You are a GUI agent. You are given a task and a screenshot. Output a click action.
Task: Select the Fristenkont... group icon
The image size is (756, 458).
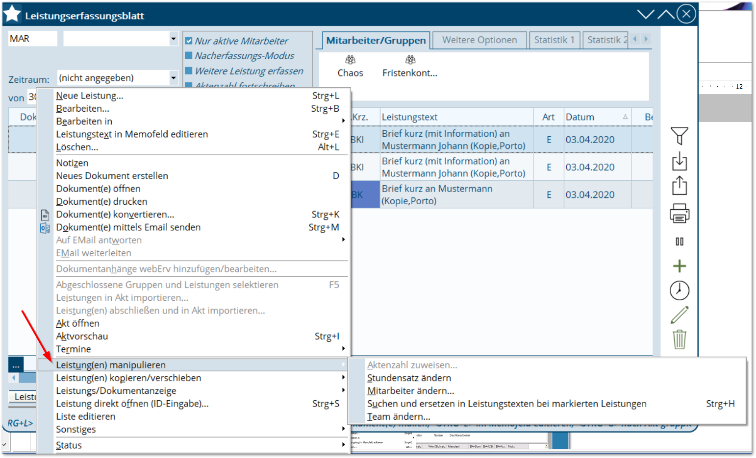pos(410,60)
